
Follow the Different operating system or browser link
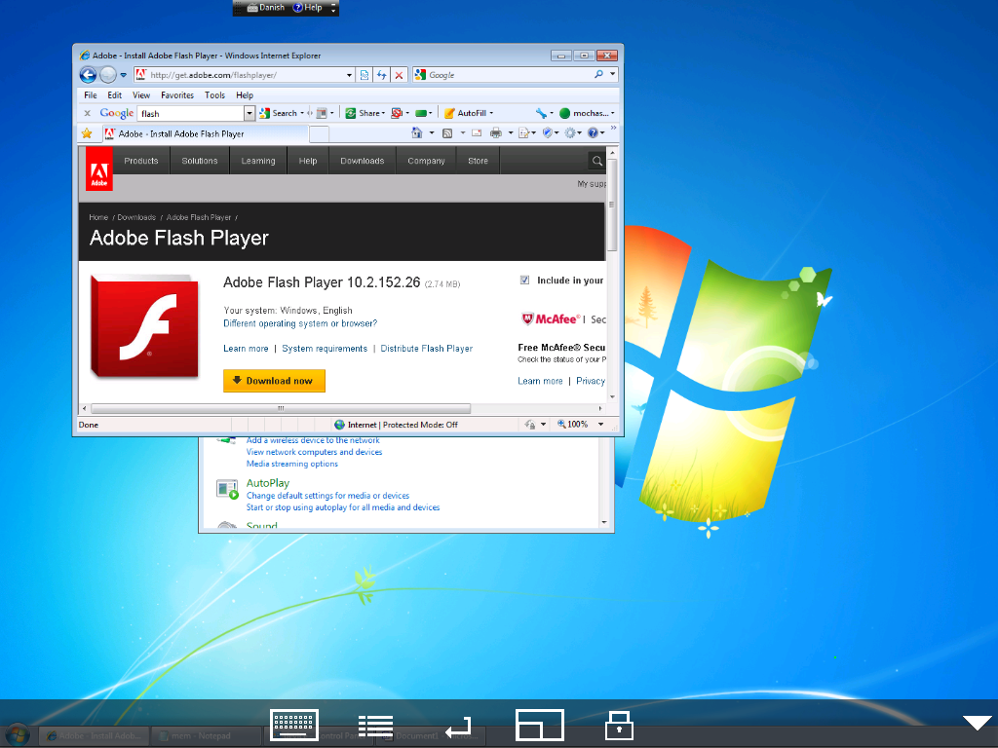(300, 323)
